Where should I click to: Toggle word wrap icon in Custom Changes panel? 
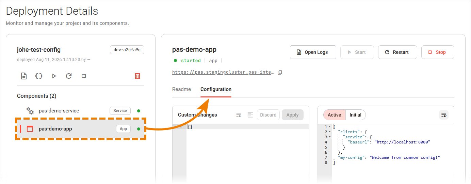(x=239, y=115)
